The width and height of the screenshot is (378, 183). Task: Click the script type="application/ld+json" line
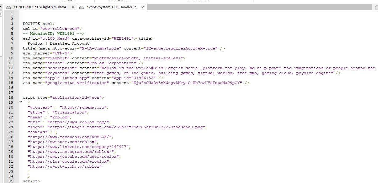point(63,97)
